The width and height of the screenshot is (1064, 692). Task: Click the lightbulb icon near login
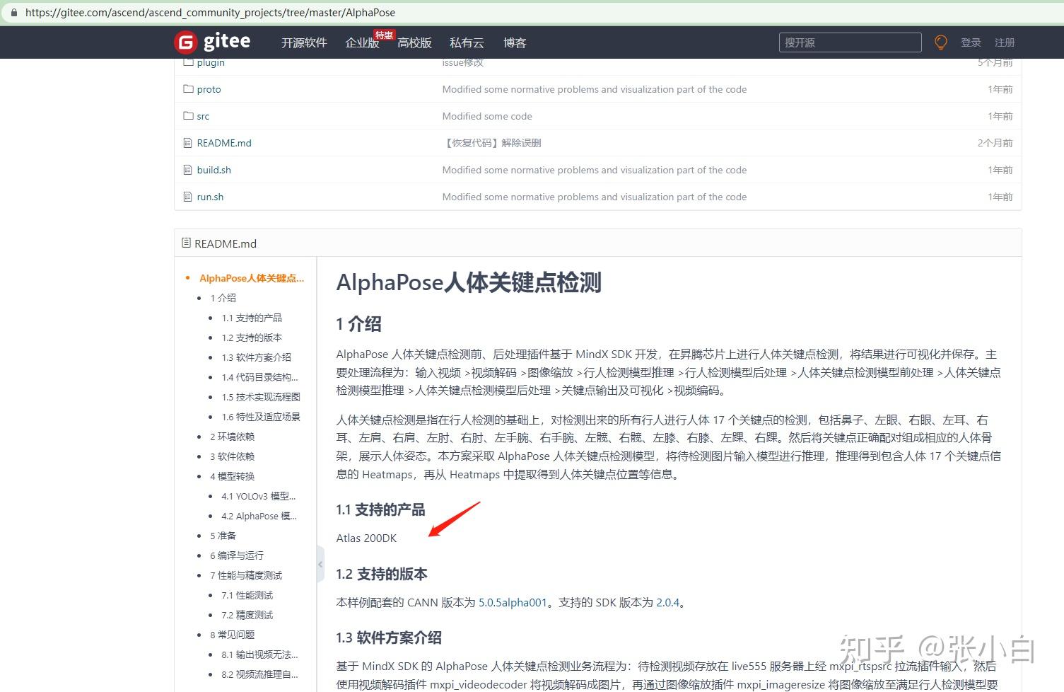(x=940, y=42)
